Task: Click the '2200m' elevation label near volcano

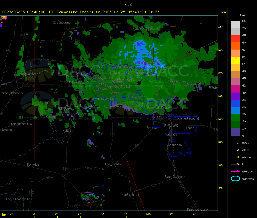Action: (x=76, y=205)
